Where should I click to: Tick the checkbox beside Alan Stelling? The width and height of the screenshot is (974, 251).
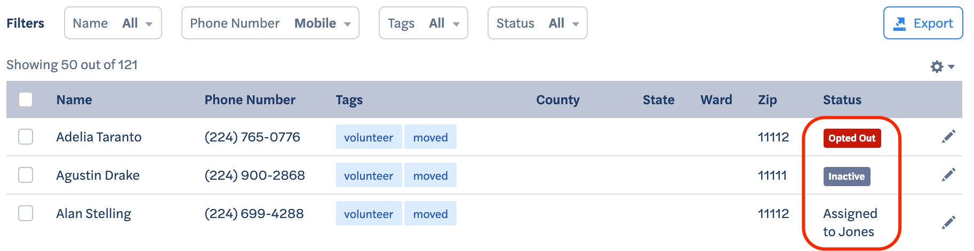pyautogui.click(x=26, y=213)
